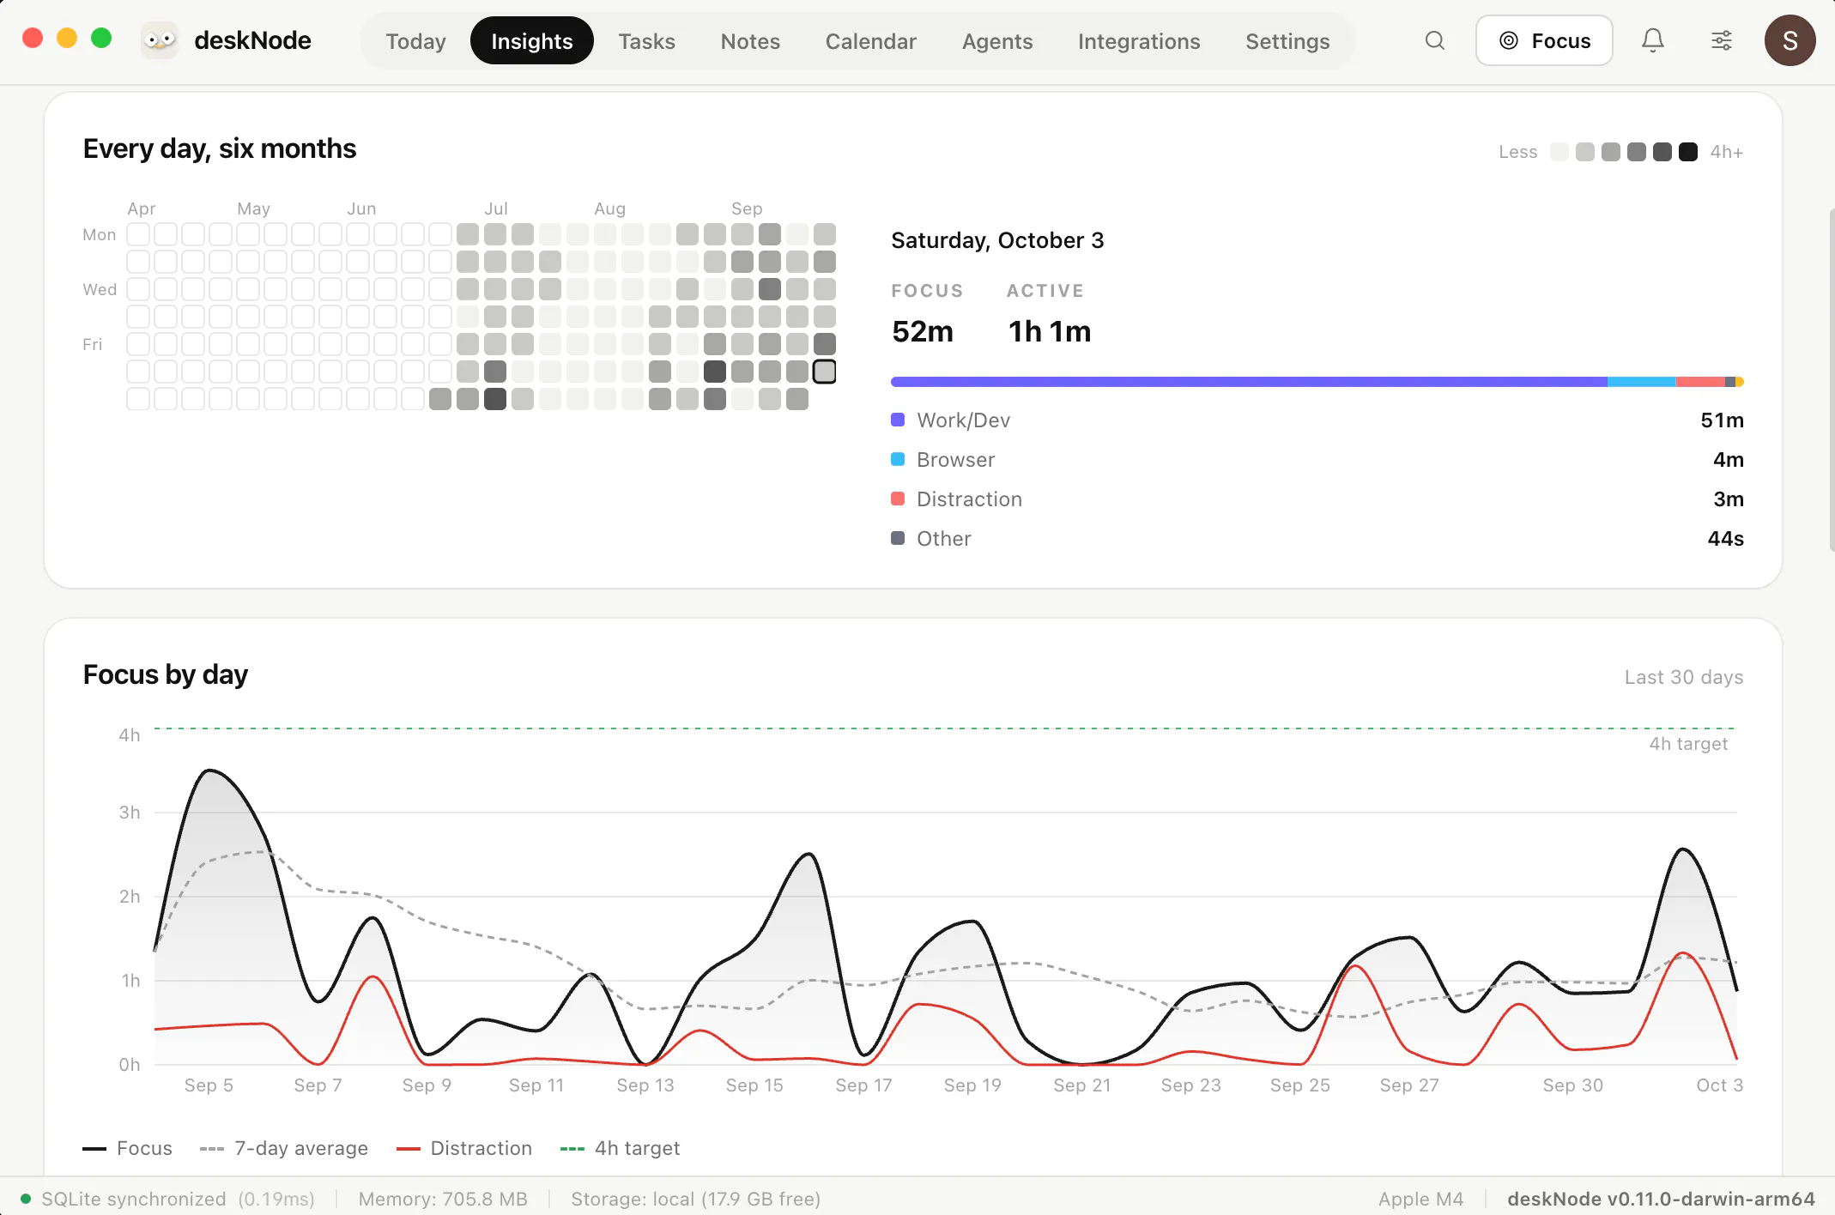Image resolution: width=1835 pixels, height=1215 pixels.
Task: Toggle 7-day average series in legend
Action: 284,1148
